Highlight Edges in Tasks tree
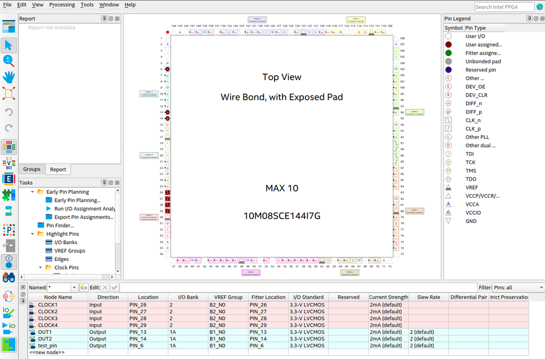 click(x=62, y=259)
